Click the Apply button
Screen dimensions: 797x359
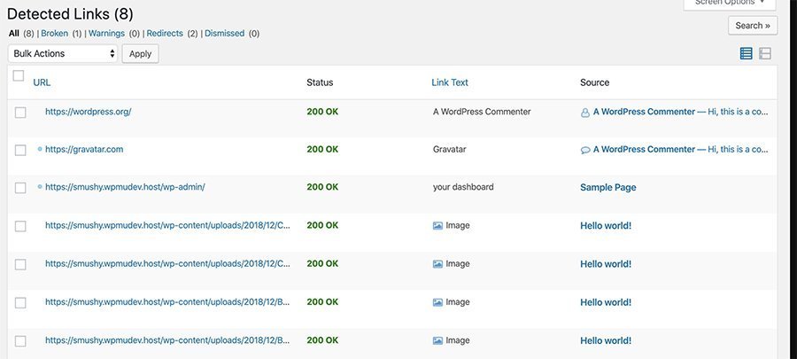(140, 53)
